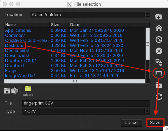
Task: Click the window resize grip corner
Action: coord(166,129)
